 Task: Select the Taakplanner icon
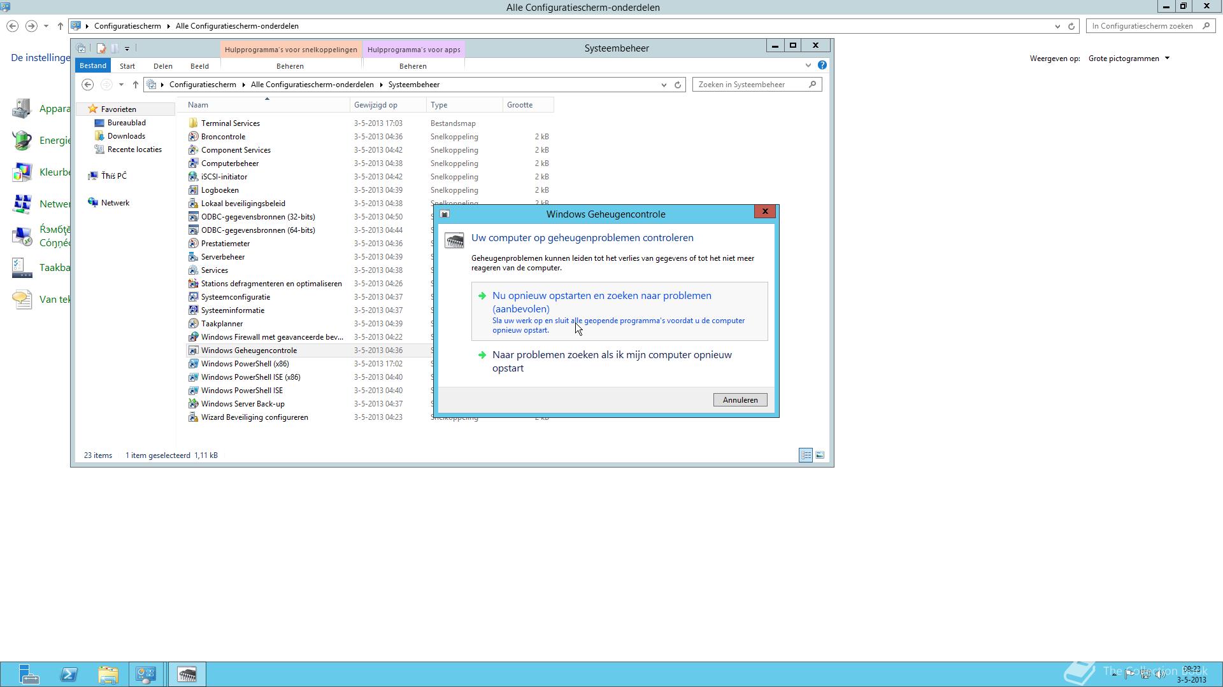pos(193,324)
